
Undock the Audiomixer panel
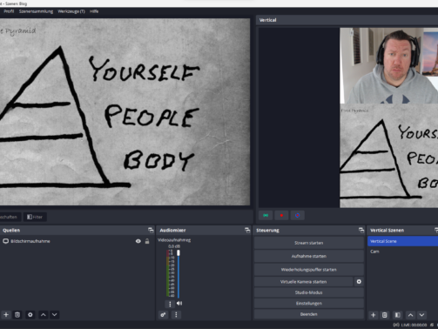click(x=247, y=230)
